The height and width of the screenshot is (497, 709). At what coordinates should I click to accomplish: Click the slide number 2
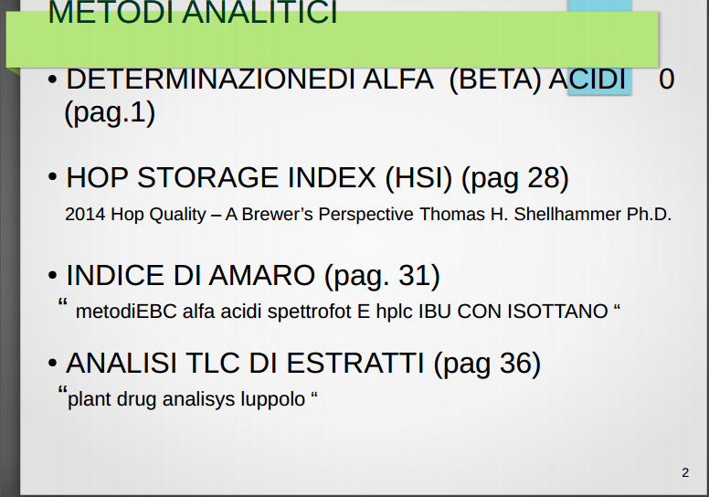click(x=685, y=472)
